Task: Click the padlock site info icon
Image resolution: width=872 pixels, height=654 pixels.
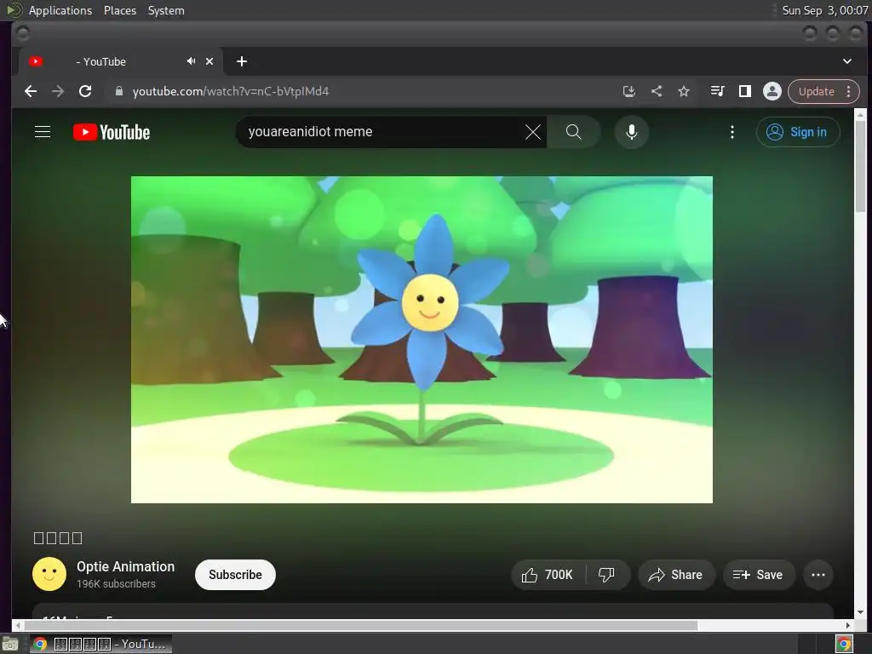Action: [x=118, y=91]
